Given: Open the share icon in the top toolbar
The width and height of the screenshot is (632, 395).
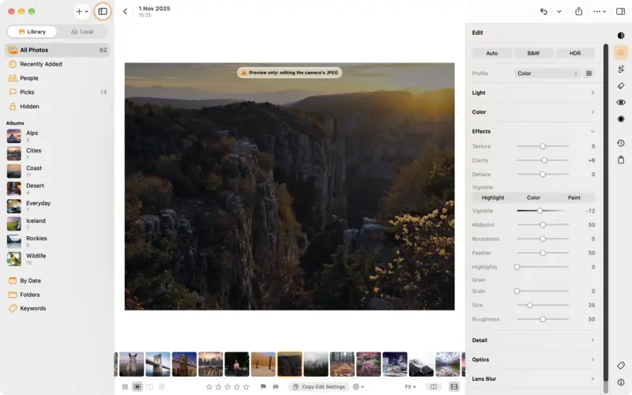Looking at the screenshot, I should (x=579, y=11).
